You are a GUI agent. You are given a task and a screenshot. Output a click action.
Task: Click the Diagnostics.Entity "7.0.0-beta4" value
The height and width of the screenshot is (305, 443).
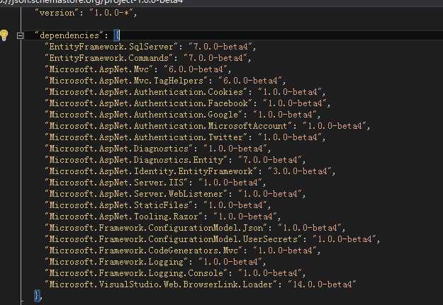pyautogui.click(x=270, y=160)
